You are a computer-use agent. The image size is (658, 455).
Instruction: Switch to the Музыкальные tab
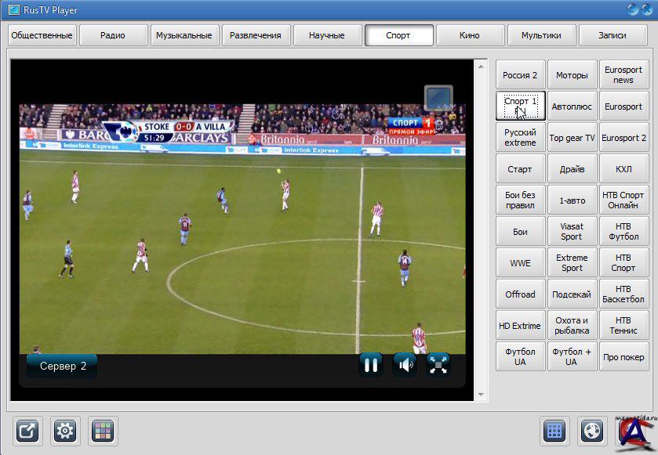[184, 35]
